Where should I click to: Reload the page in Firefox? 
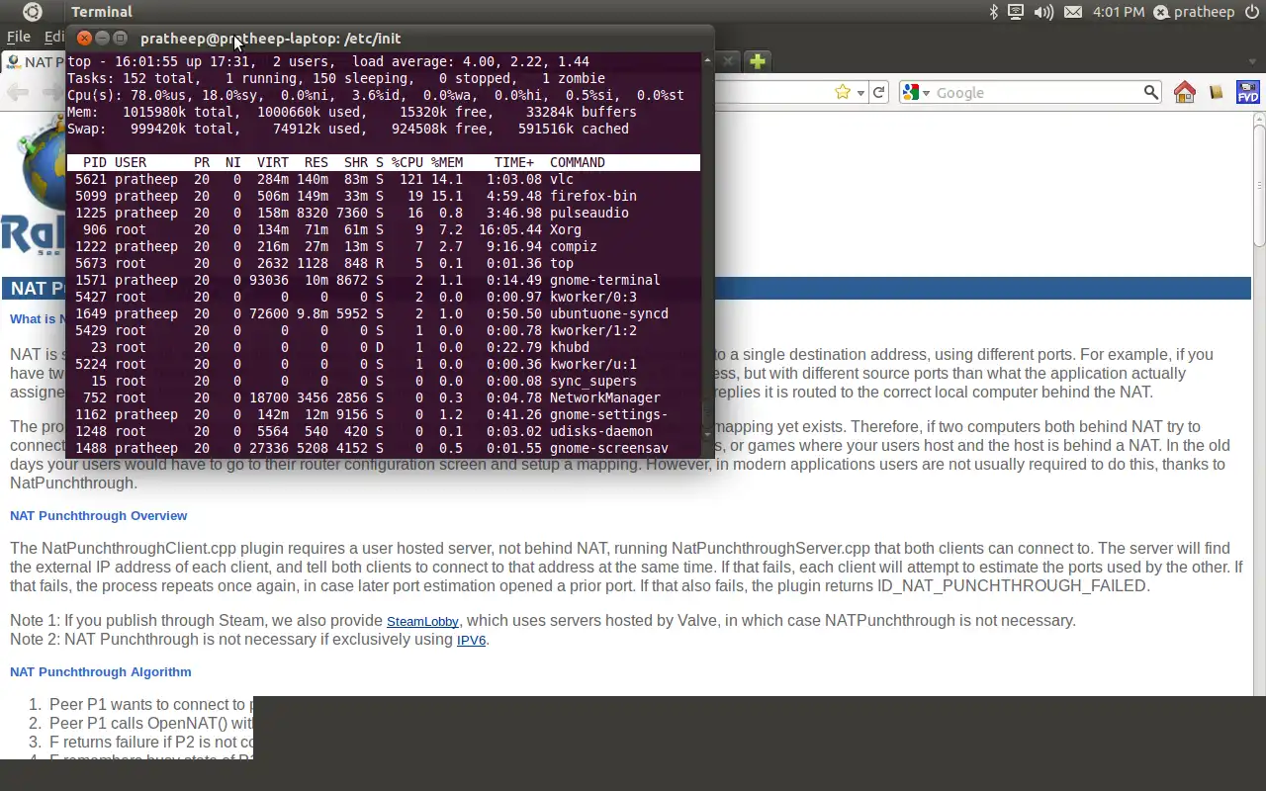(x=878, y=92)
